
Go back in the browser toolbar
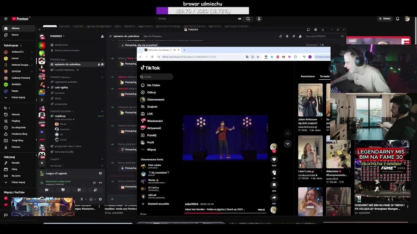click(140, 57)
